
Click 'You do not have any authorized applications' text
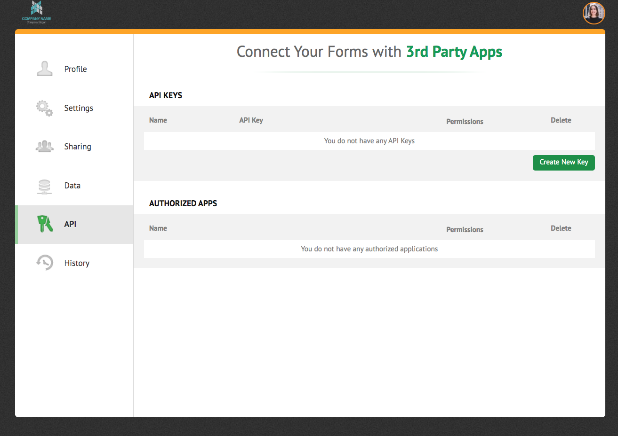point(369,249)
